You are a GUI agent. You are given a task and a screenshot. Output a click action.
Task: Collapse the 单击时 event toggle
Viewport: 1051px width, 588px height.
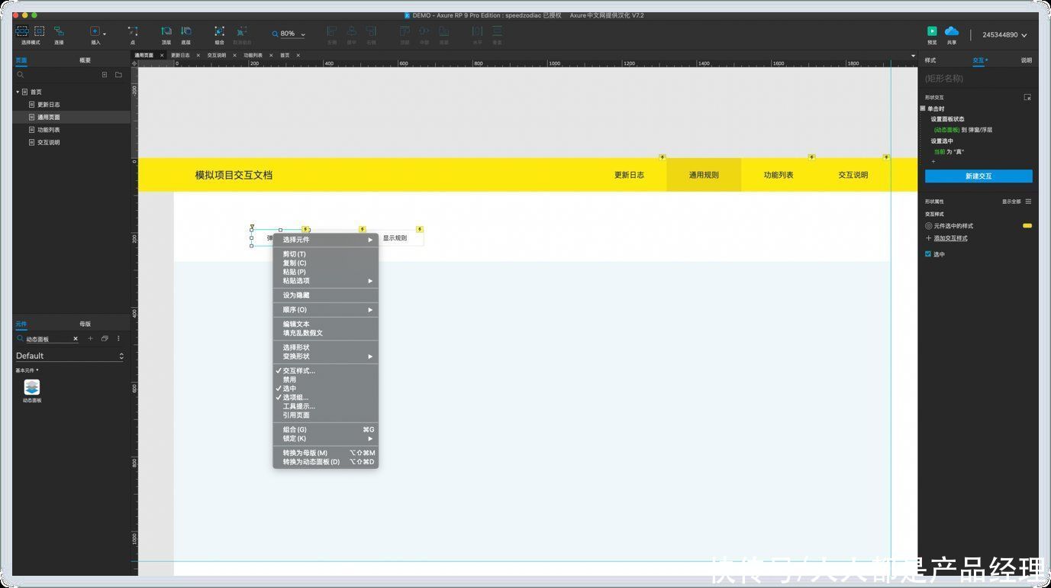coord(923,109)
